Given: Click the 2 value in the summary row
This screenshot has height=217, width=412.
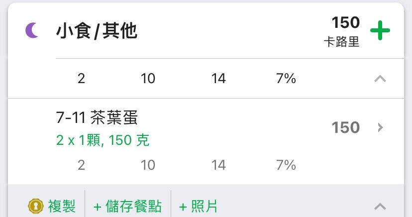Looking at the screenshot, I should coord(81,79).
